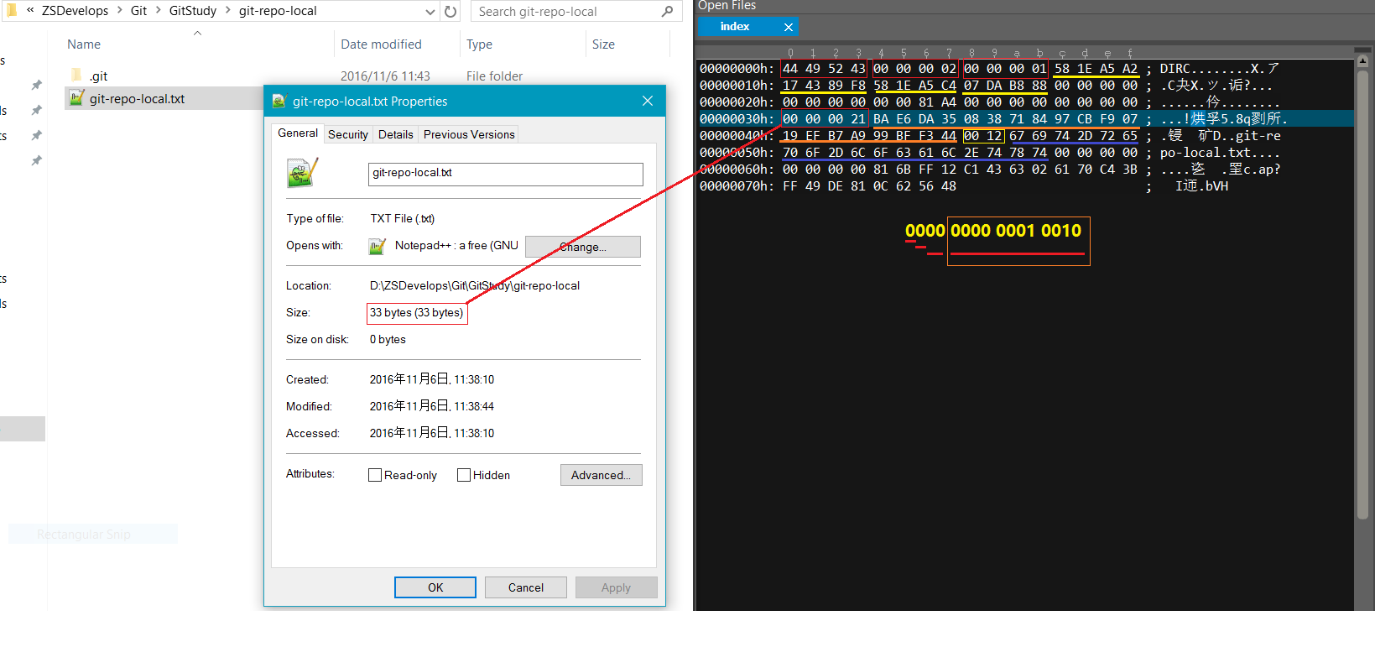Click the file name field in Properties

[x=506, y=174]
